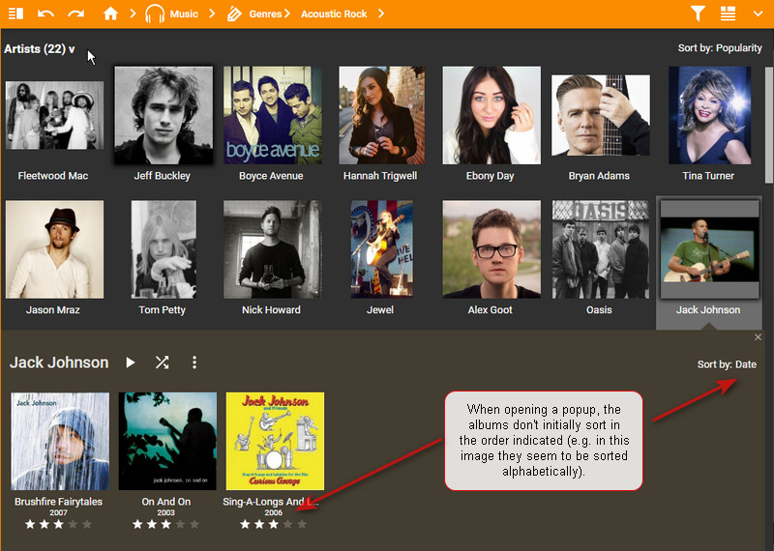
Task: Close the Jack Johnson popup panel
Action: [x=758, y=336]
